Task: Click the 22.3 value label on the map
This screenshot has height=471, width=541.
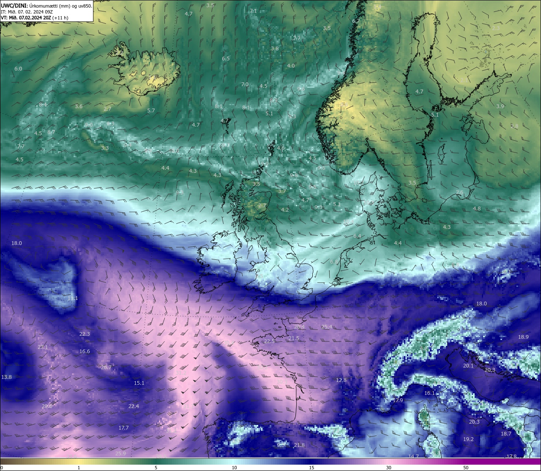Action: [x=85, y=334]
